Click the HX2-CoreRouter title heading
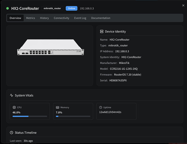This screenshot has height=144, width=187. click(x=25, y=8)
